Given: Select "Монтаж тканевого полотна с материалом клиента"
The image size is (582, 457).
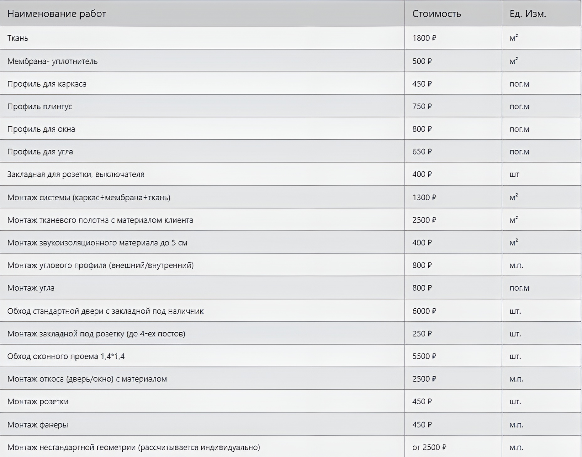Looking at the screenshot, I should (100, 220).
